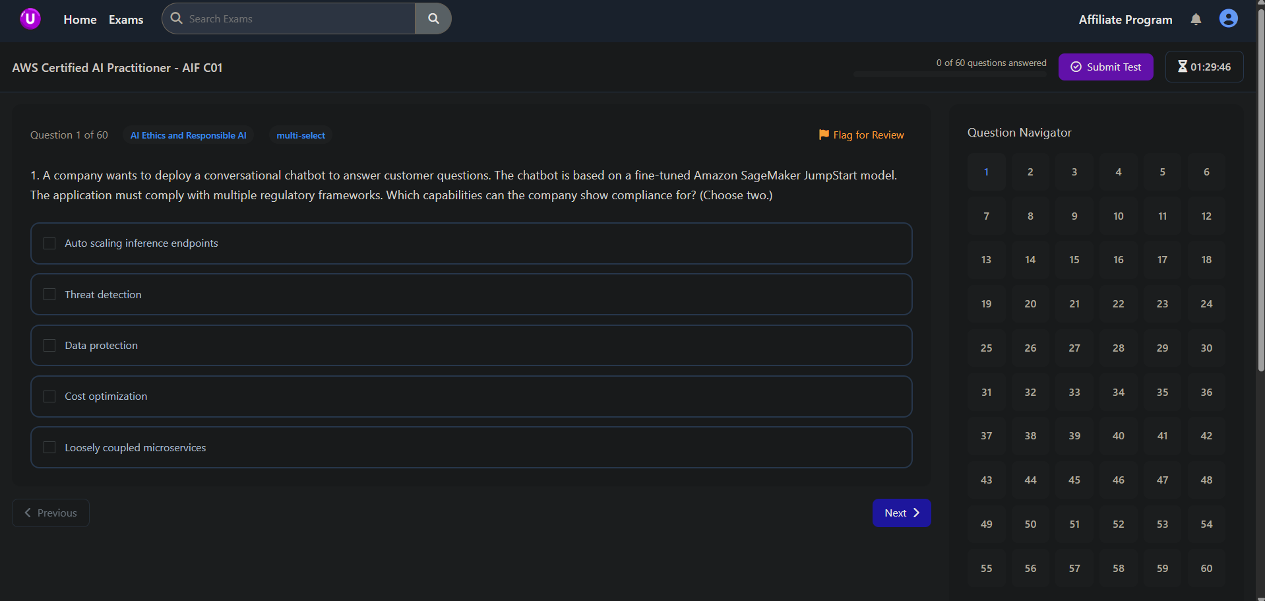Jump to question 60 in navigator
This screenshot has width=1265, height=601.
click(x=1206, y=568)
